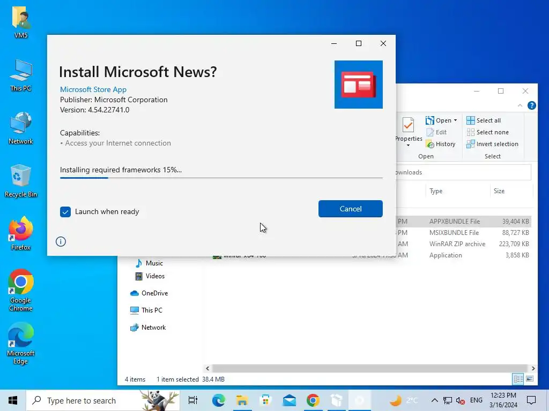Click ENG language indicator
The width and height of the screenshot is (549, 411).
pyautogui.click(x=476, y=400)
